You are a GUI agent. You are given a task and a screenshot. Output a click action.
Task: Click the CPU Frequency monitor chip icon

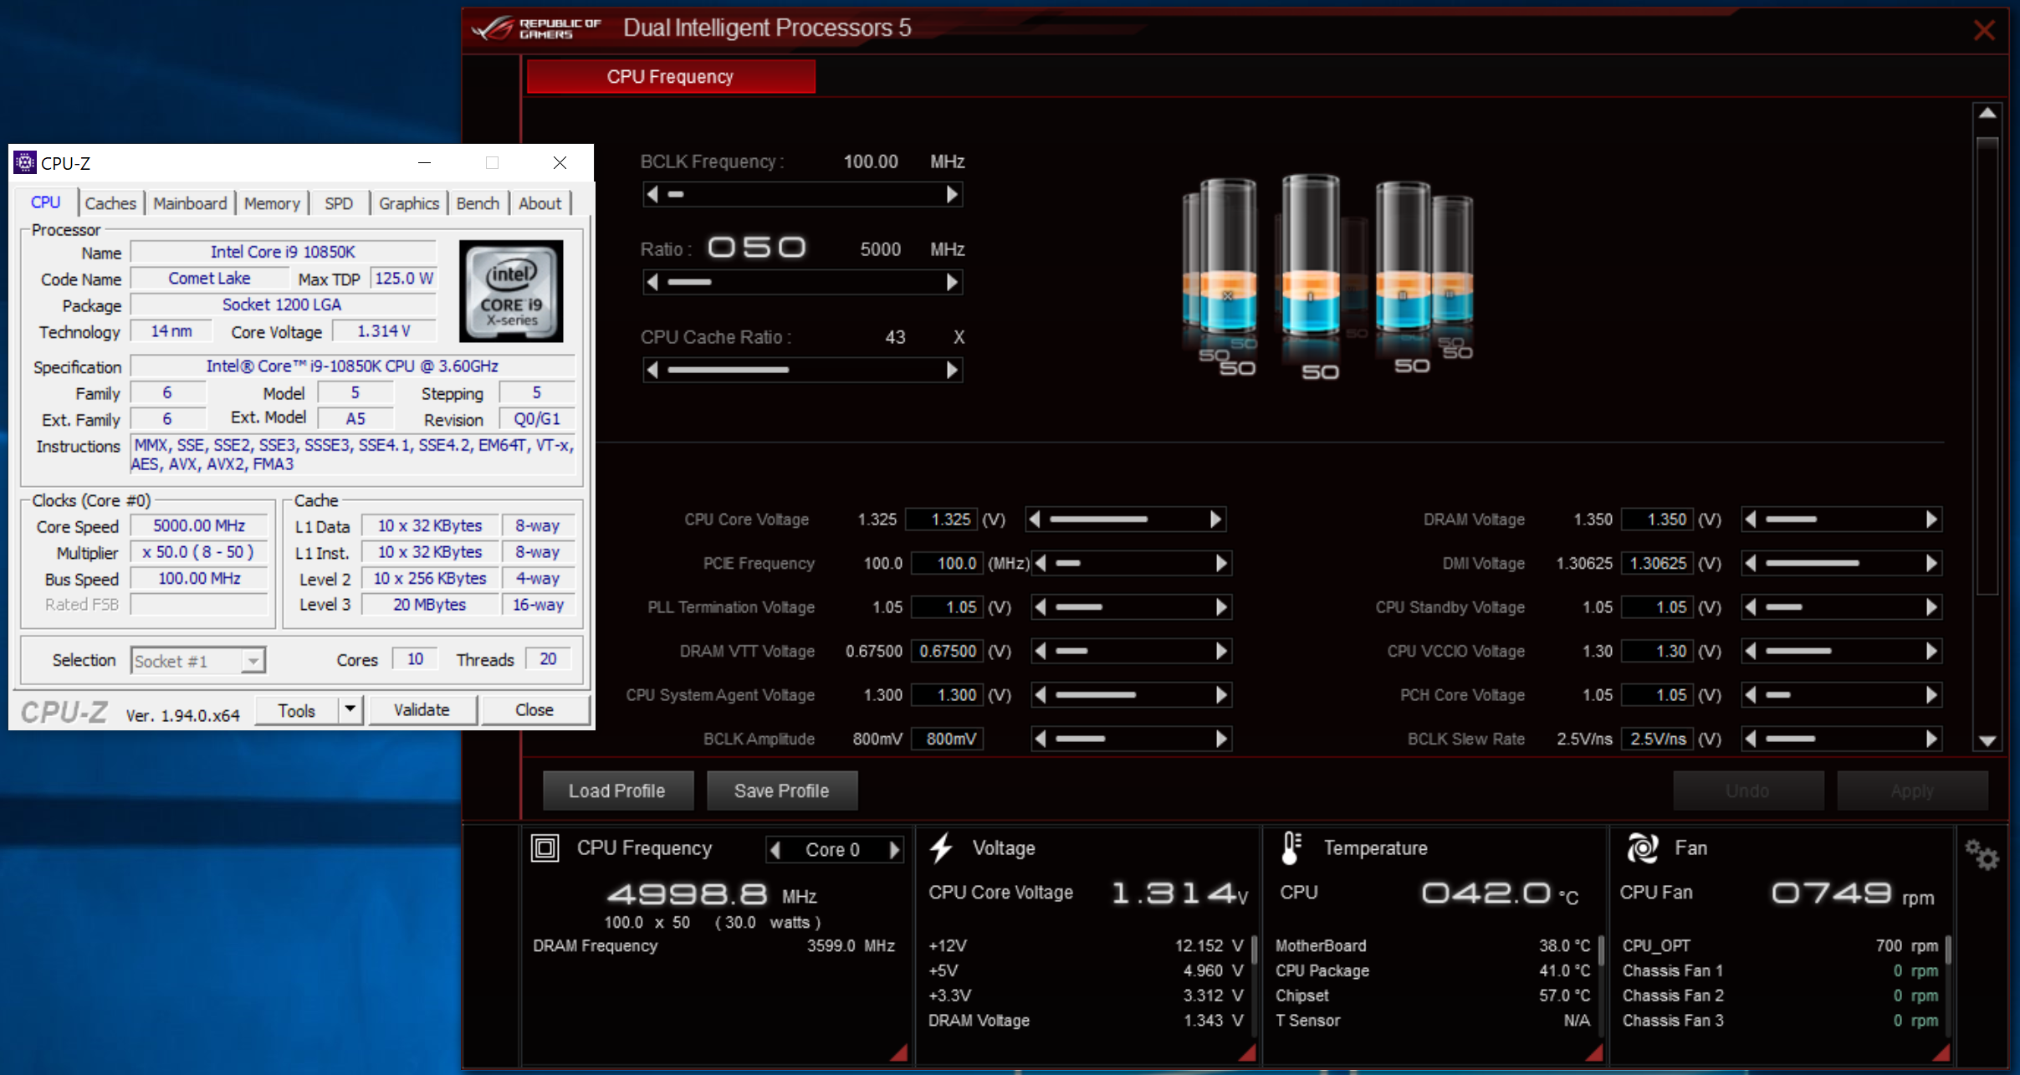coord(545,848)
